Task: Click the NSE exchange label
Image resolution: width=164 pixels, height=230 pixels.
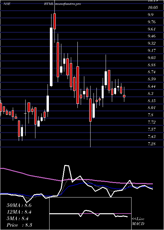Action: click(7, 4)
